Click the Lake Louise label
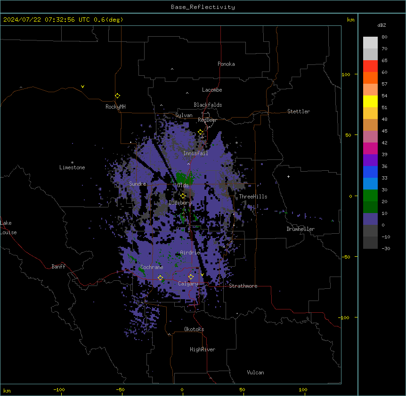Viewport: 406px width, 396px height. point(8,228)
